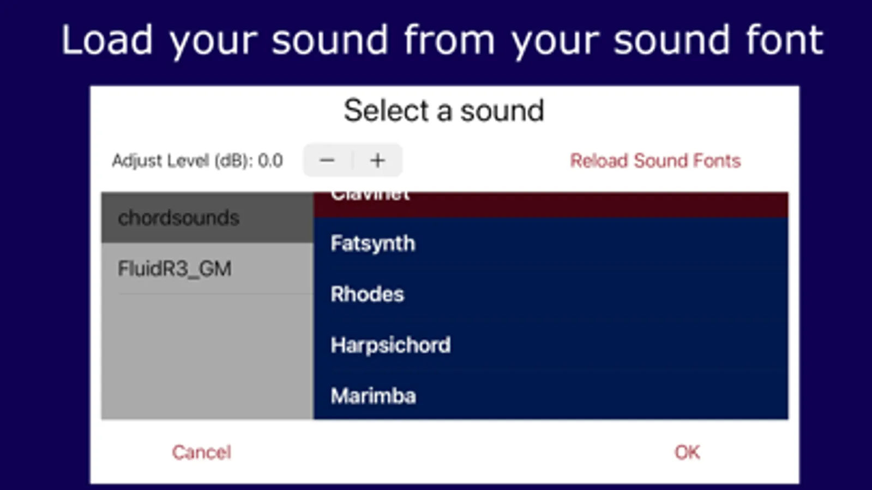The width and height of the screenshot is (872, 490).
Task: Click the "Load your sound" banner heading
Action: (x=442, y=40)
